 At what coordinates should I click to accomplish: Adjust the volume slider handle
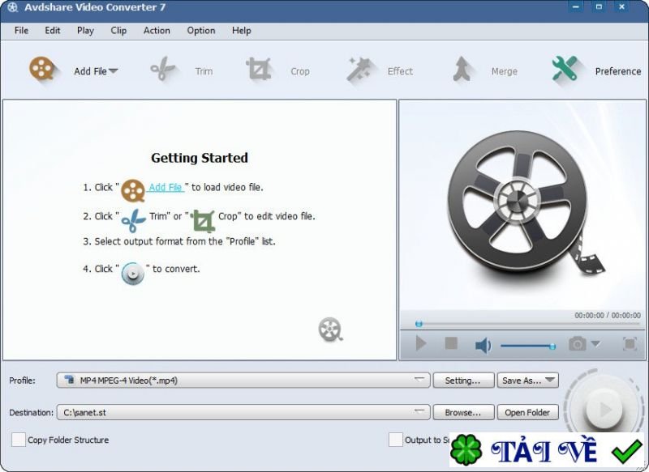[552, 347]
